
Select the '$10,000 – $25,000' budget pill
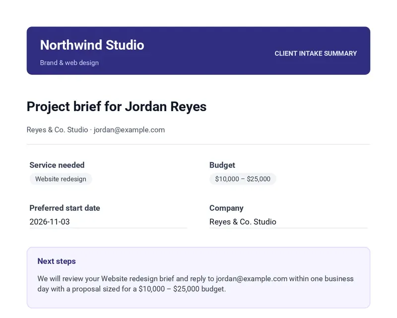point(243,179)
